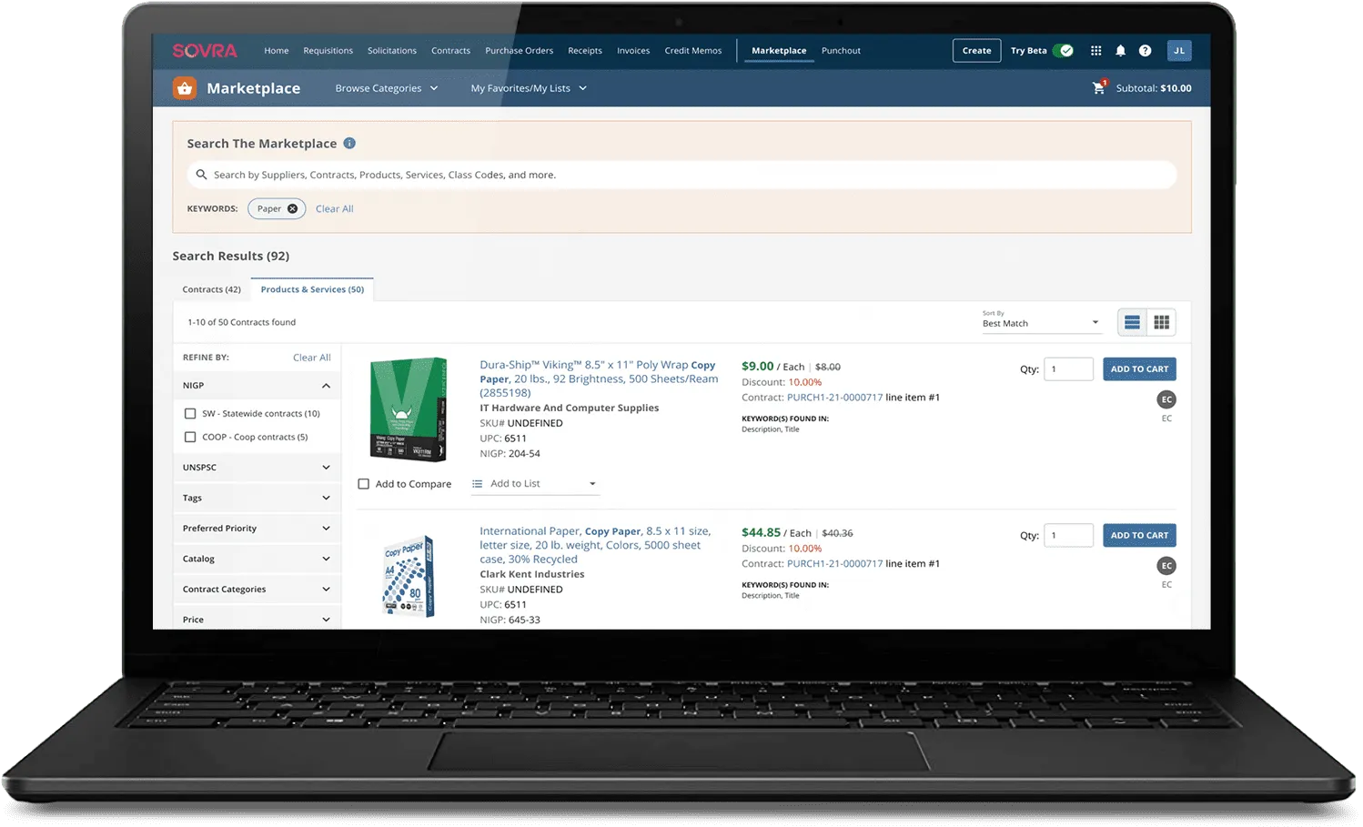Image resolution: width=1363 pixels, height=827 pixels.
Task: Open the International Paper product title link
Action: pyautogui.click(x=595, y=545)
